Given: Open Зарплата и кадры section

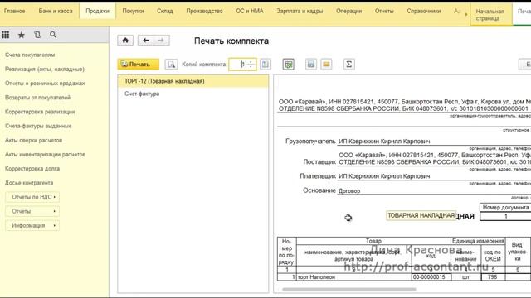Looking at the screenshot, I should pyautogui.click(x=300, y=11).
